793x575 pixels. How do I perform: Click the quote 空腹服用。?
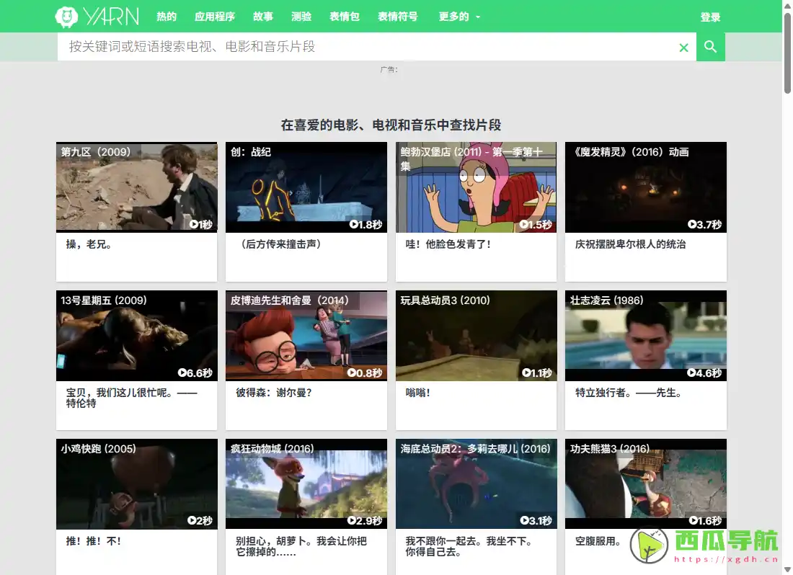click(598, 541)
